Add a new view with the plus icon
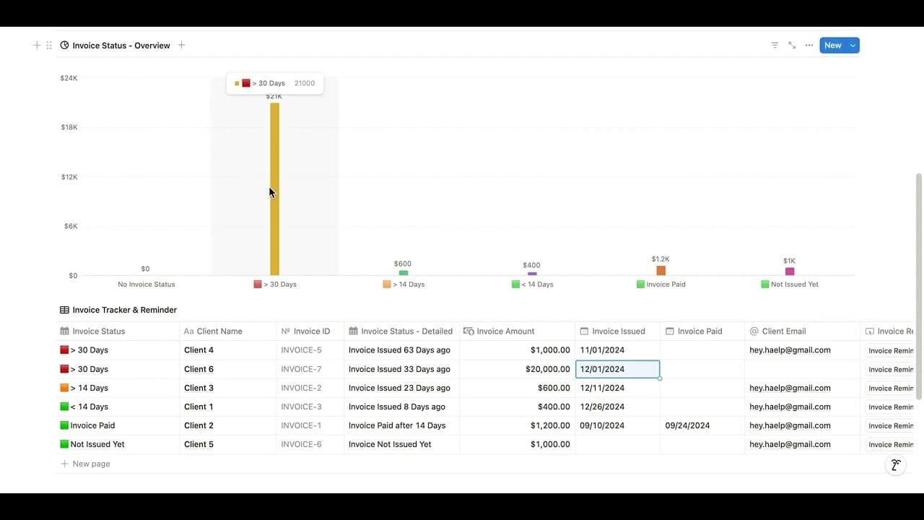 pos(182,45)
